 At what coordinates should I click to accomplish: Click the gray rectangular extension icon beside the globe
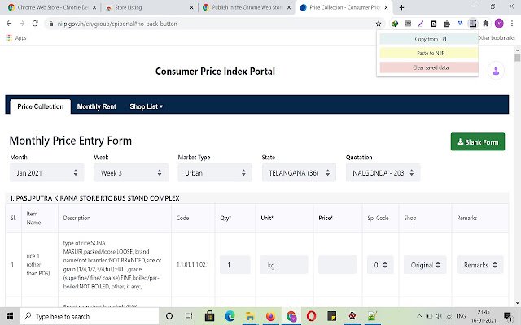coord(408,24)
